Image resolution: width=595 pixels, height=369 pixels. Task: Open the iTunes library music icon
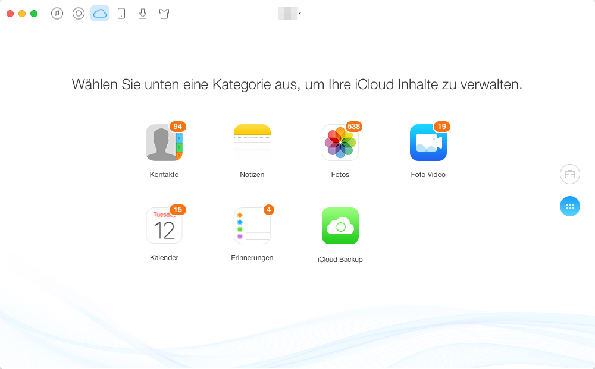point(57,14)
